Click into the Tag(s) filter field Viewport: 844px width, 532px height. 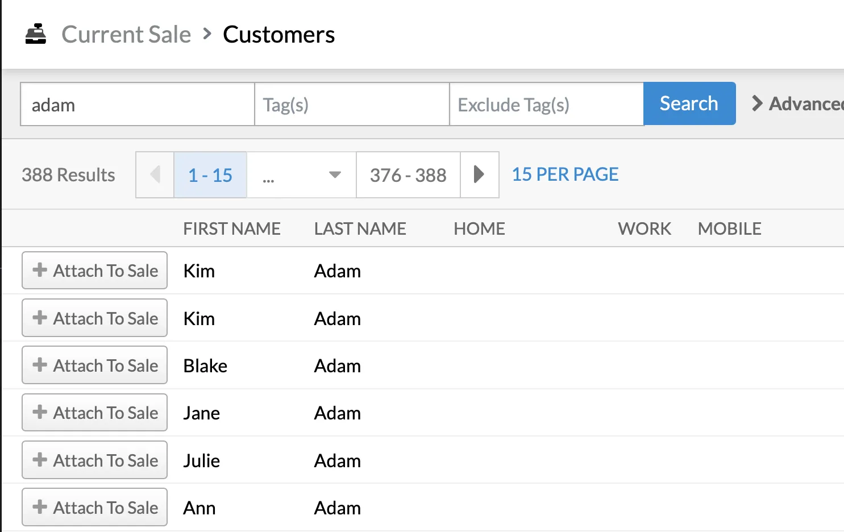352,104
